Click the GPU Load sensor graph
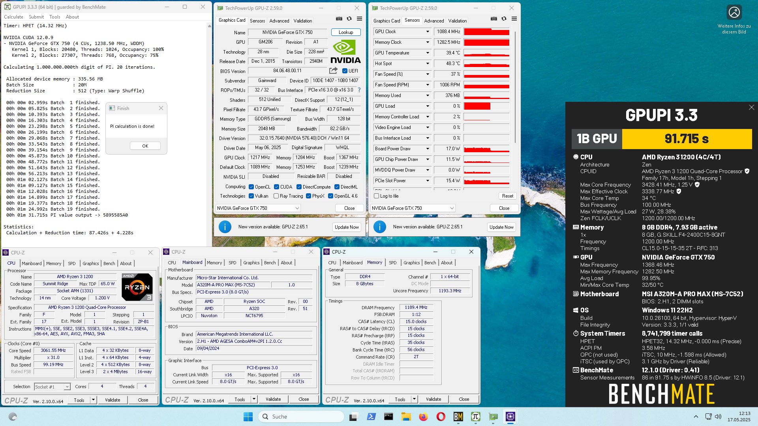 point(486,106)
